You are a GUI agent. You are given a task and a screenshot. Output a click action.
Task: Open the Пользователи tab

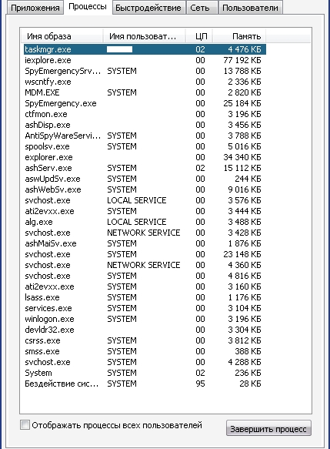(x=250, y=8)
